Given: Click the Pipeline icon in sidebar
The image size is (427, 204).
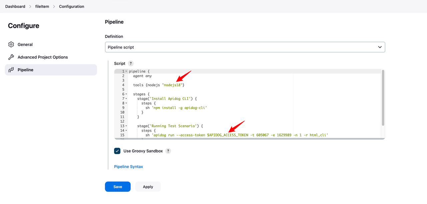Looking at the screenshot, I should pos(11,70).
